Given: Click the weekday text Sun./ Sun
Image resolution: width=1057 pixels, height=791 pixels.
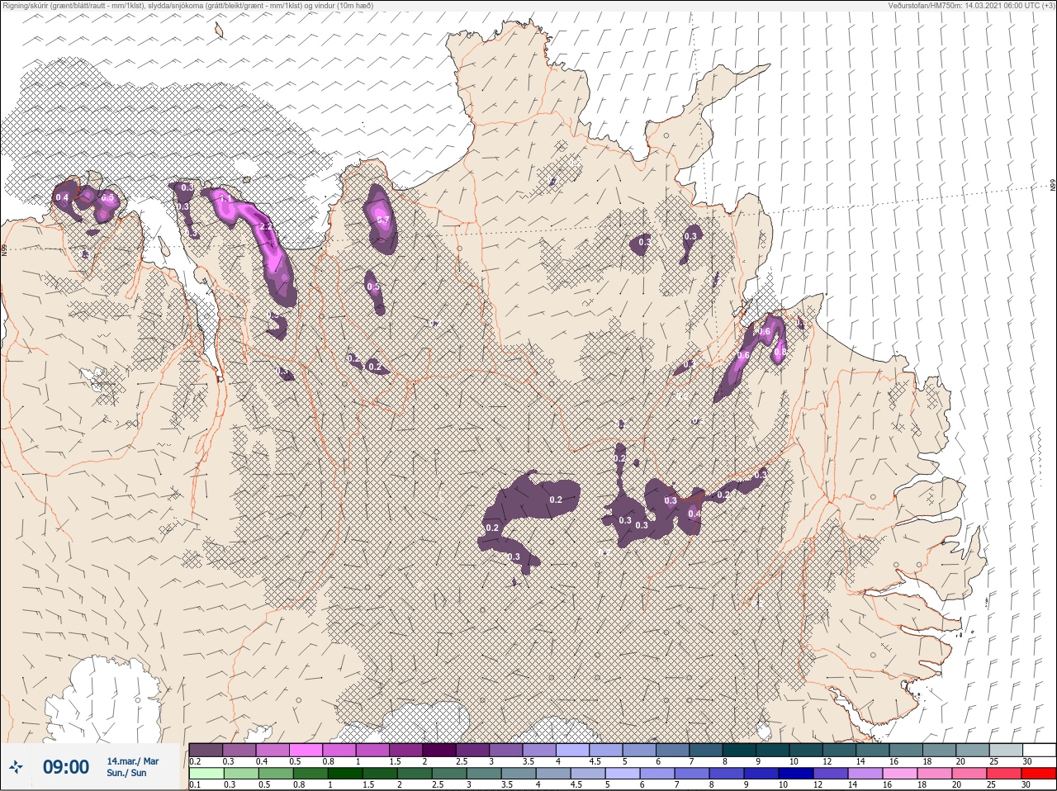Looking at the screenshot, I should click(126, 774).
